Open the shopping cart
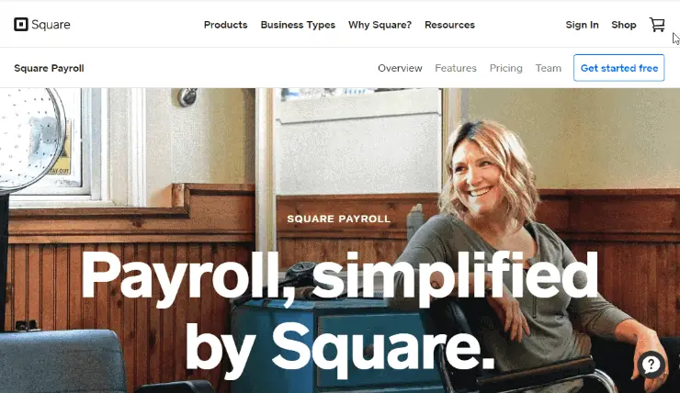680x393 pixels. coord(657,25)
